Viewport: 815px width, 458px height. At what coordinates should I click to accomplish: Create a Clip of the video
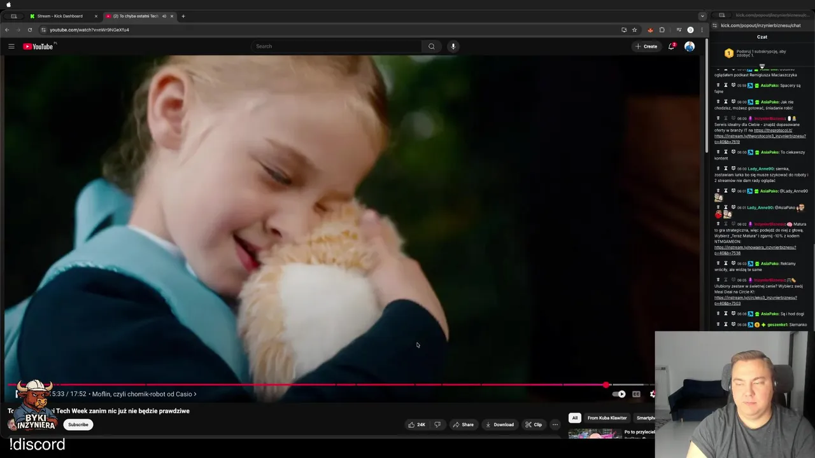point(534,424)
